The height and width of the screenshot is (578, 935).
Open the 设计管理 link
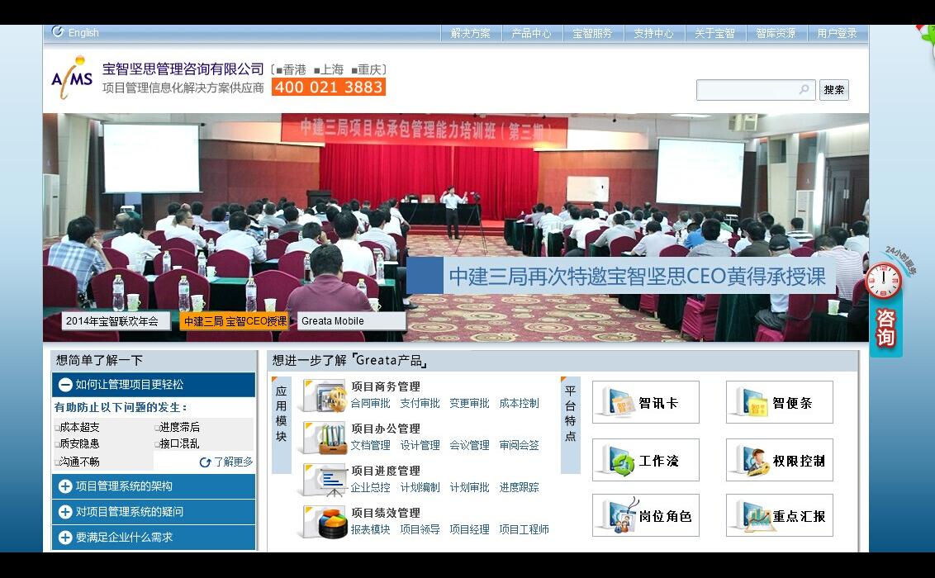[x=420, y=445]
